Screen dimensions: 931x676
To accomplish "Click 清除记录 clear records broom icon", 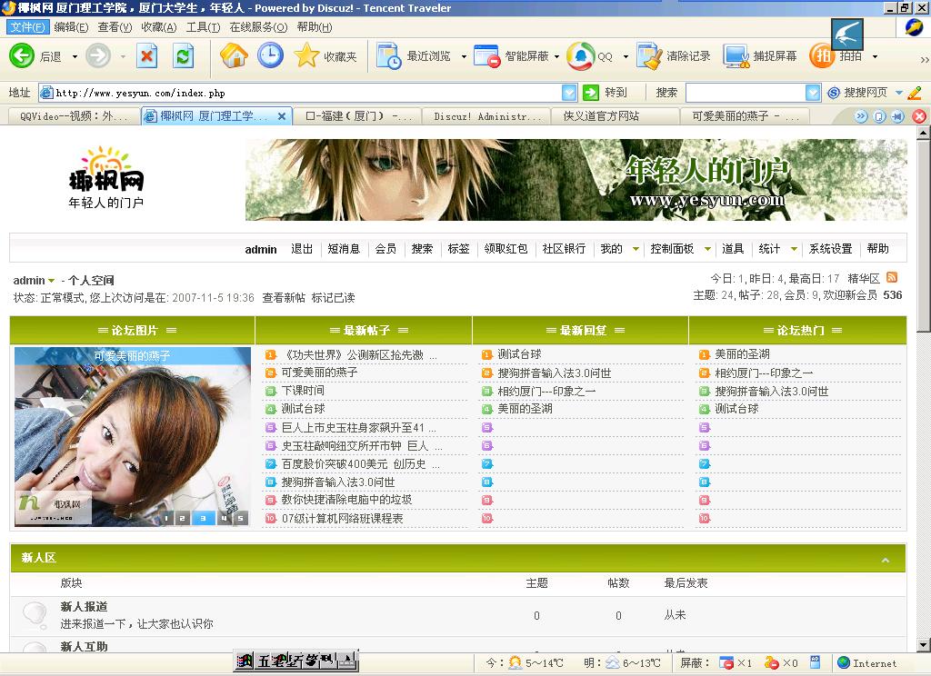I will pyautogui.click(x=649, y=56).
